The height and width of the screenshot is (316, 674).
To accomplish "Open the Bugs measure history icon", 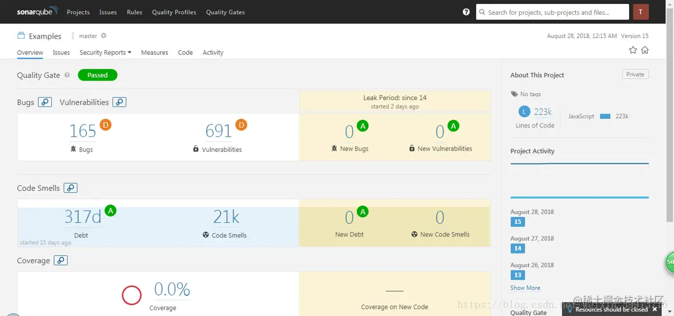I will (45, 102).
